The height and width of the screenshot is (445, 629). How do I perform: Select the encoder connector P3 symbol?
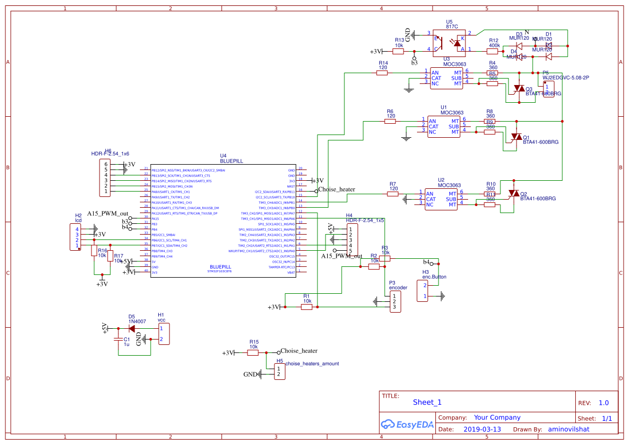pyautogui.click(x=394, y=300)
